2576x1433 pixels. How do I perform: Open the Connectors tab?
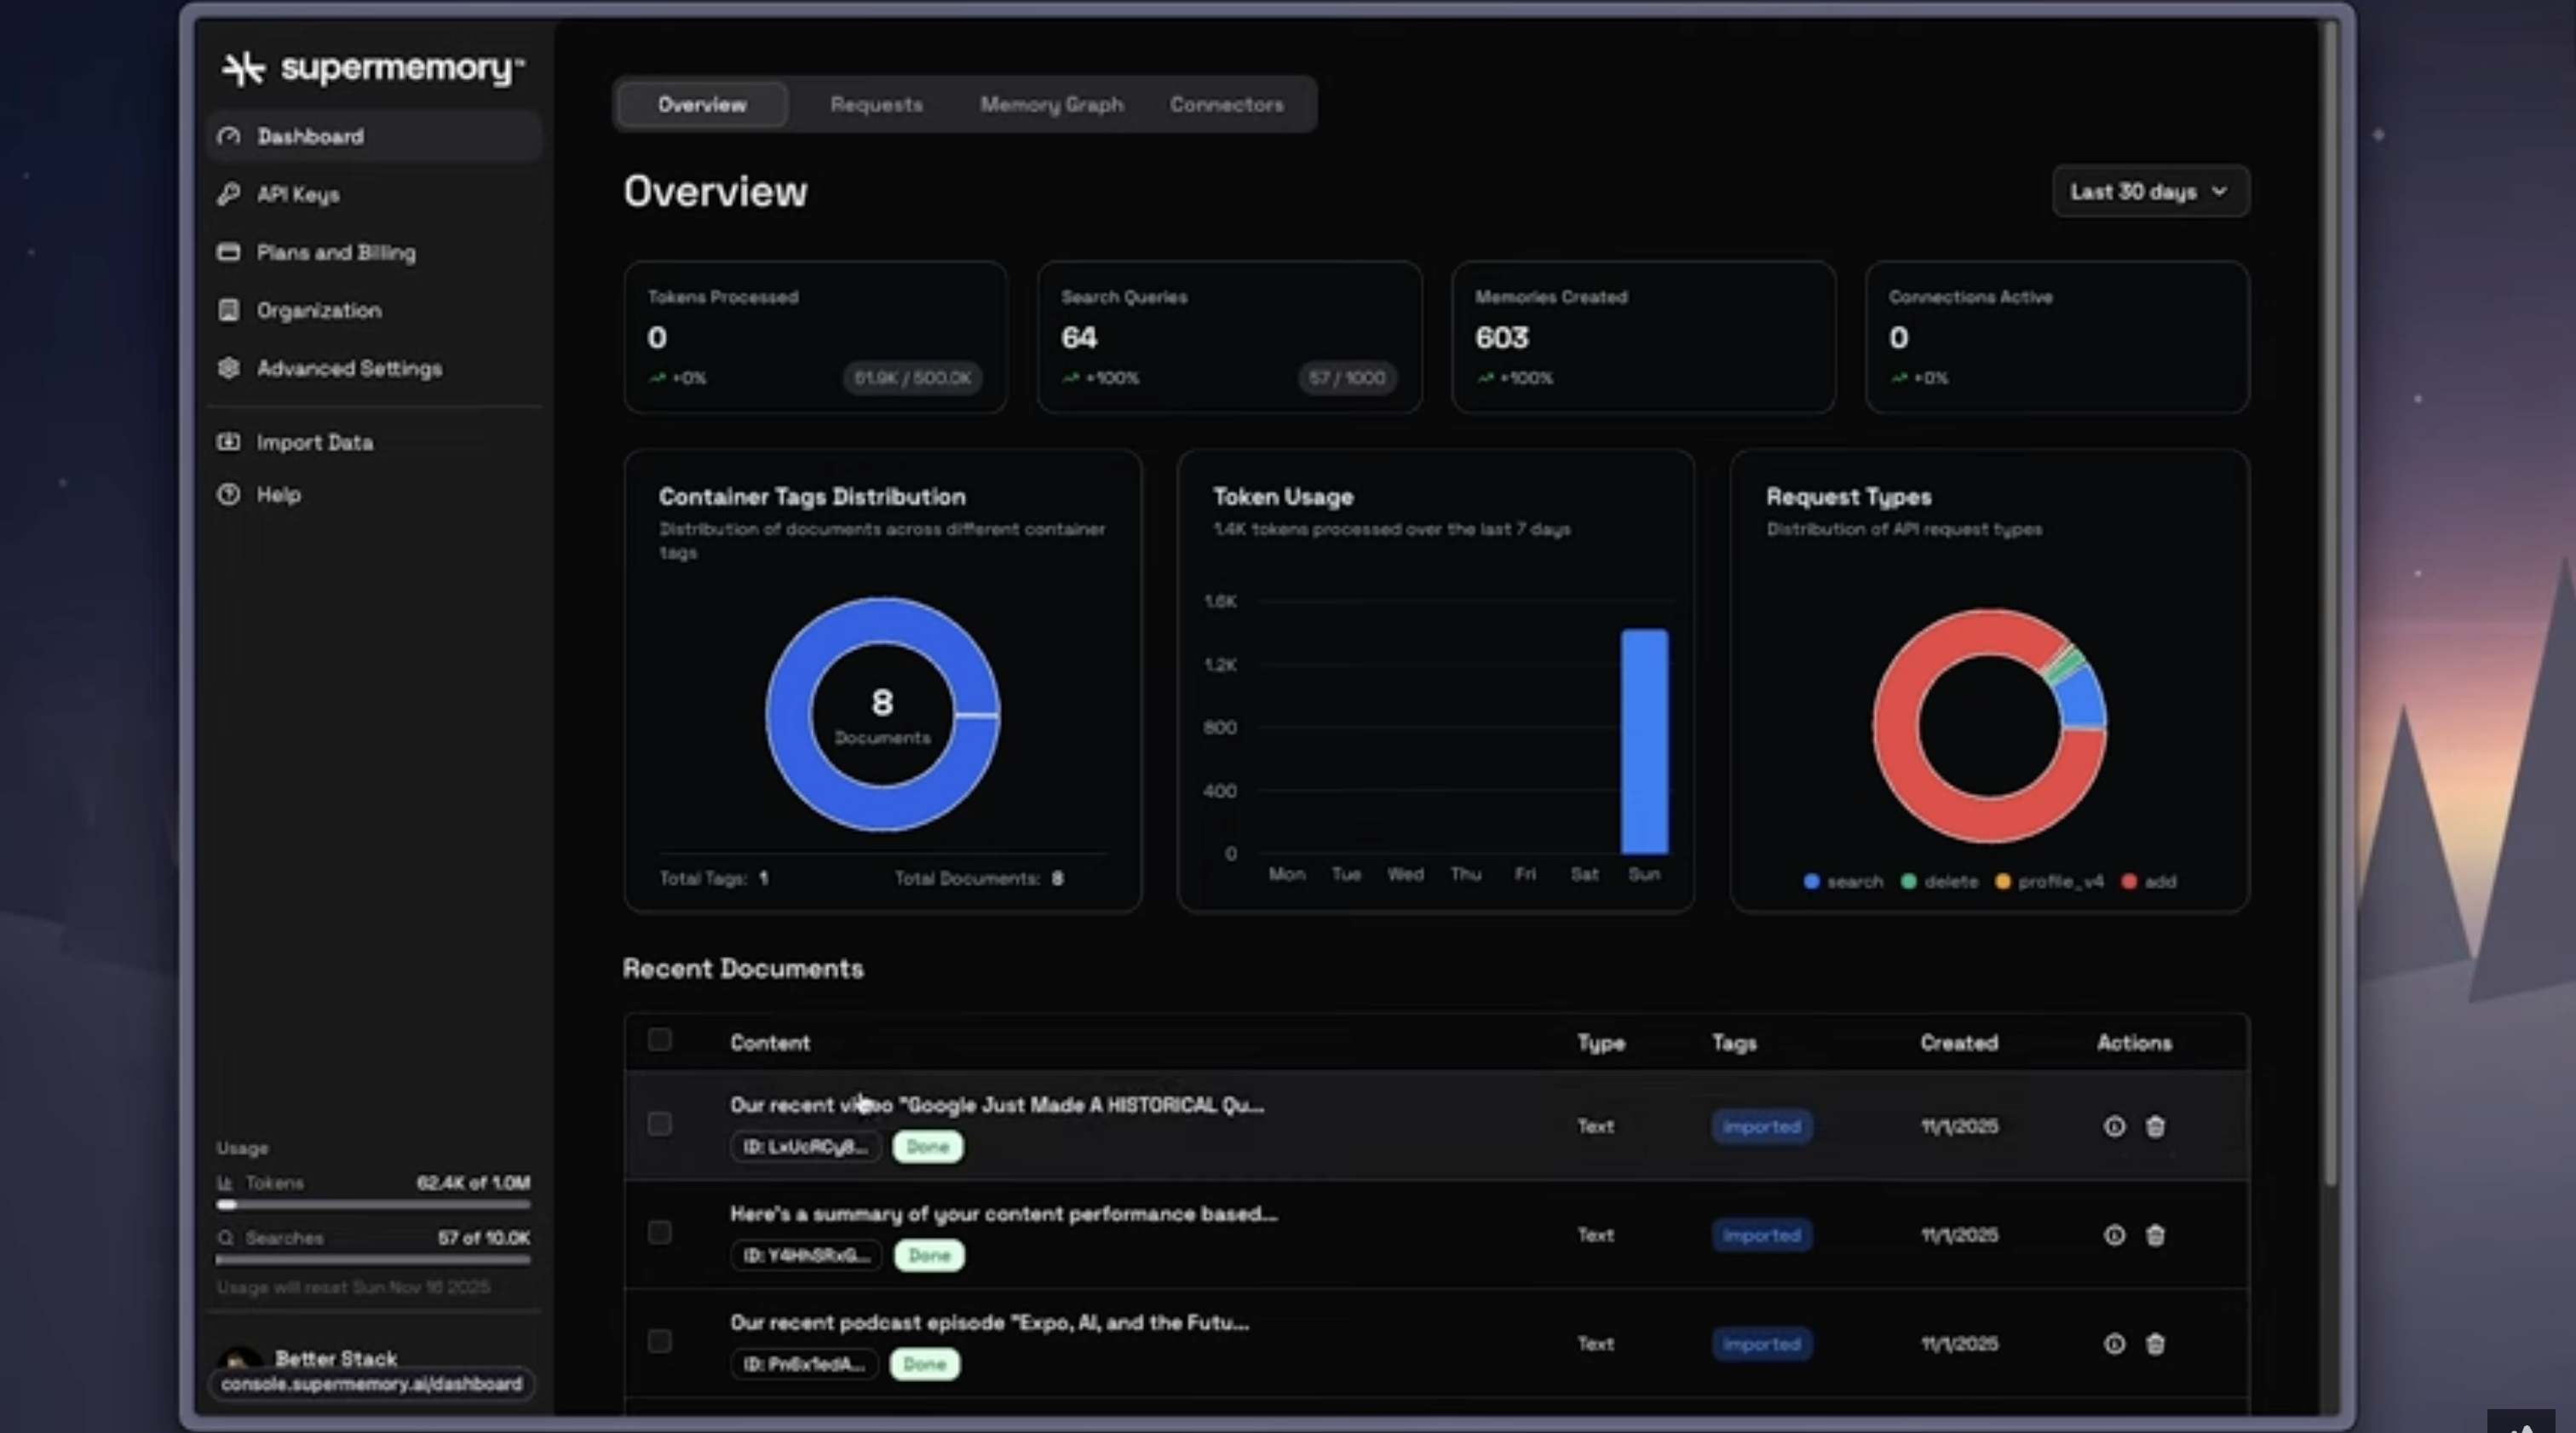point(1227,104)
